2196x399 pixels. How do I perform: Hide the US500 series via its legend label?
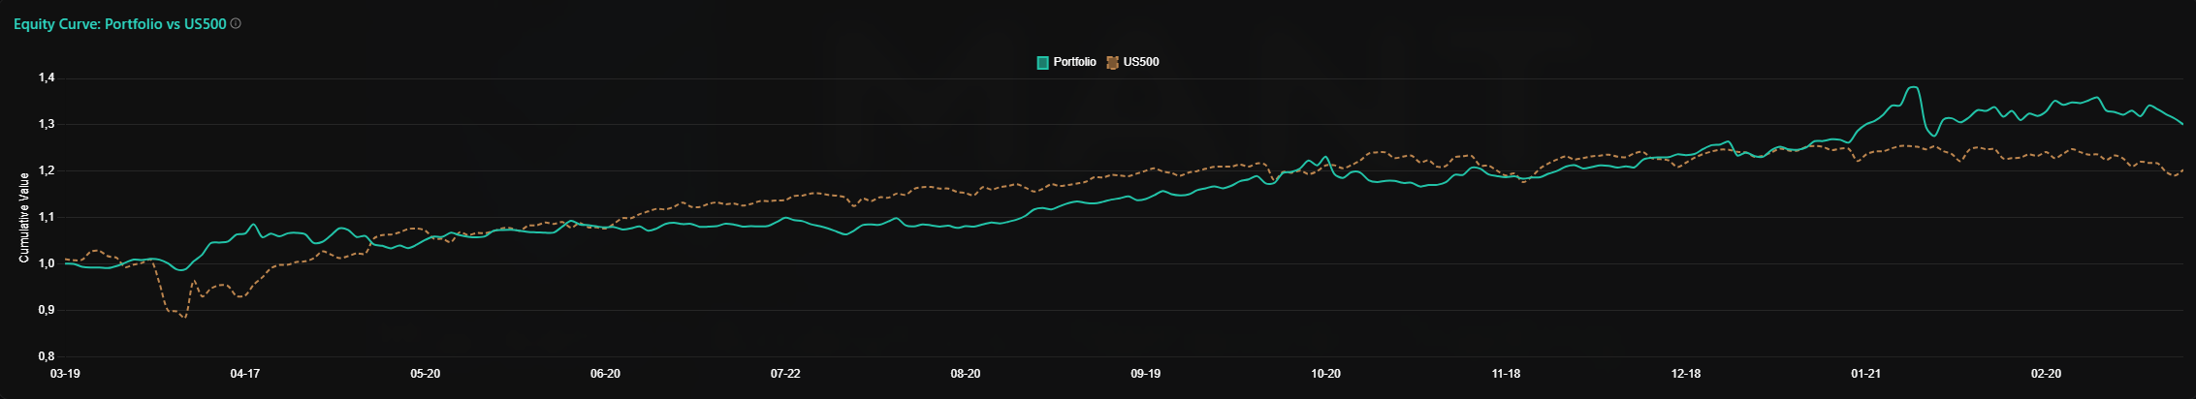pyautogui.click(x=1141, y=62)
